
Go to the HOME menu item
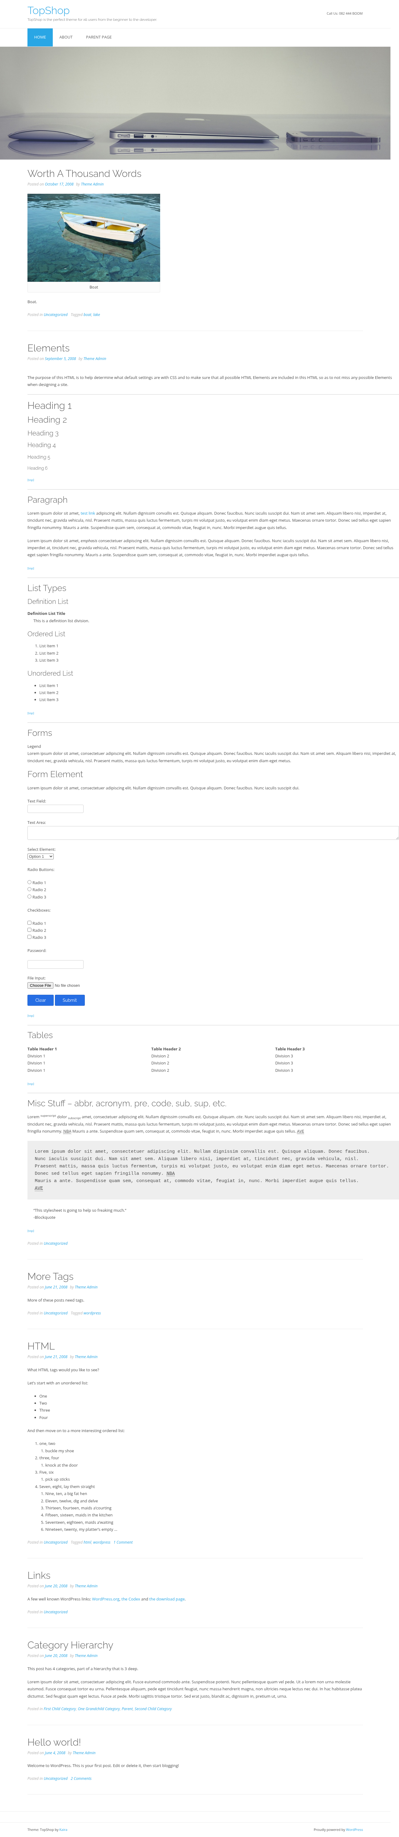click(40, 37)
